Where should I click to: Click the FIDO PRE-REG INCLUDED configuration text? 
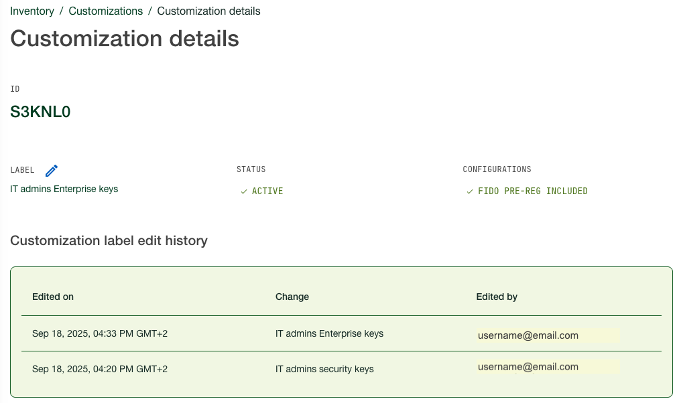(533, 191)
